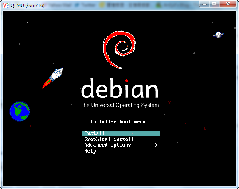Click the QEMU (kvm716) title text
This screenshot has width=239, height=189.
tap(27, 5)
